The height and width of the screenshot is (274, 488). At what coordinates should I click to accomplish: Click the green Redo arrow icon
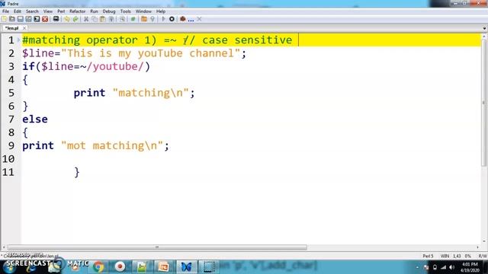tap(75, 19)
